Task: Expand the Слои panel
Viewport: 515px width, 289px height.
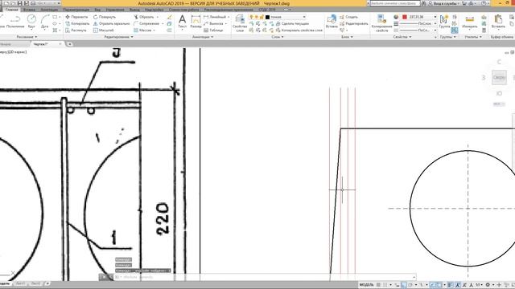Action: click(278, 37)
